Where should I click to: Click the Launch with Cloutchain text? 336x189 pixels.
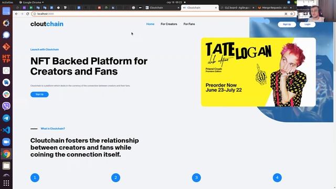coord(45,49)
